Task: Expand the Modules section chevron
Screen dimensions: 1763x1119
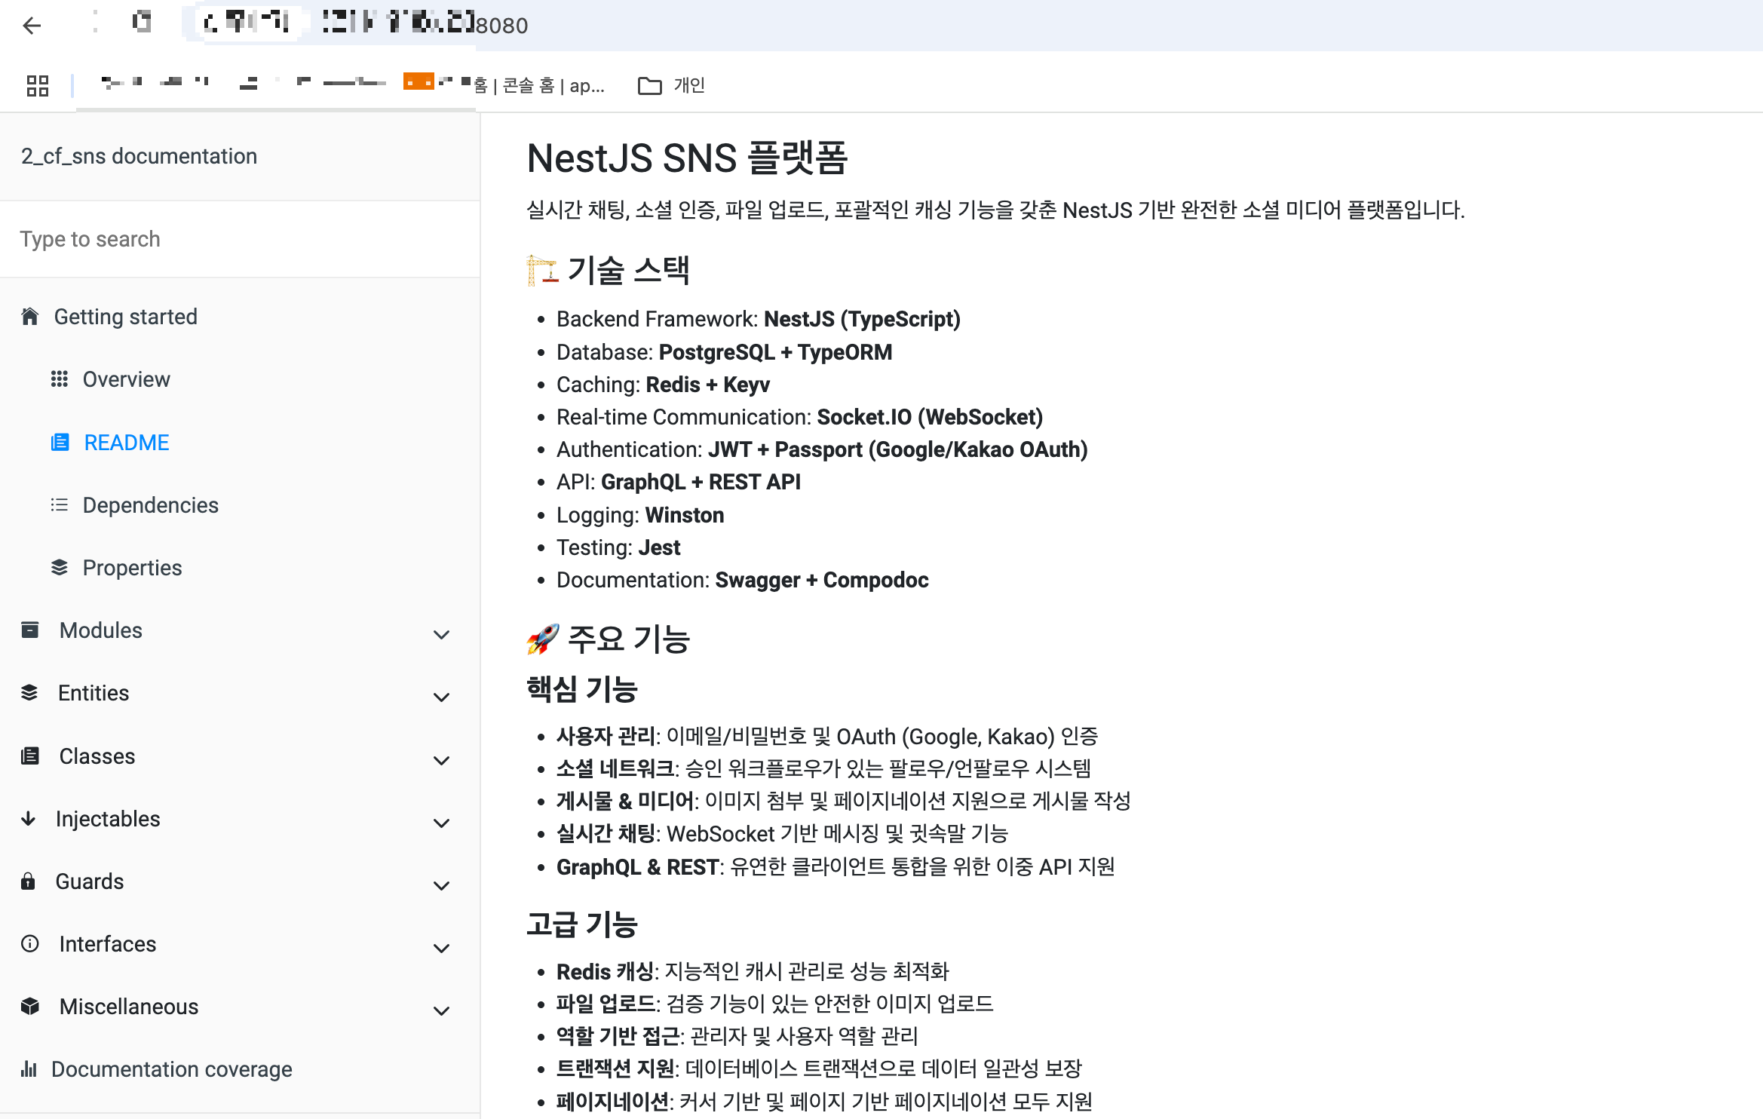Action: (x=442, y=635)
